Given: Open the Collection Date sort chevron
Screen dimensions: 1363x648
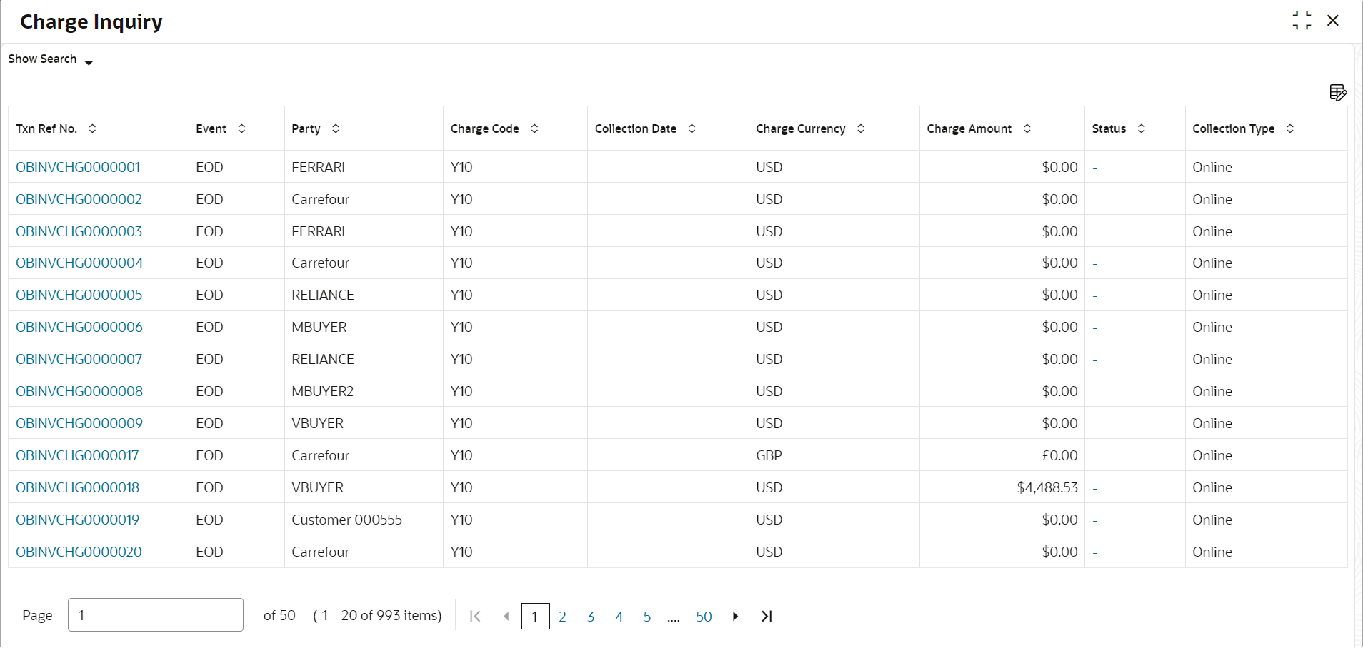Looking at the screenshot, I should [691, 128].
